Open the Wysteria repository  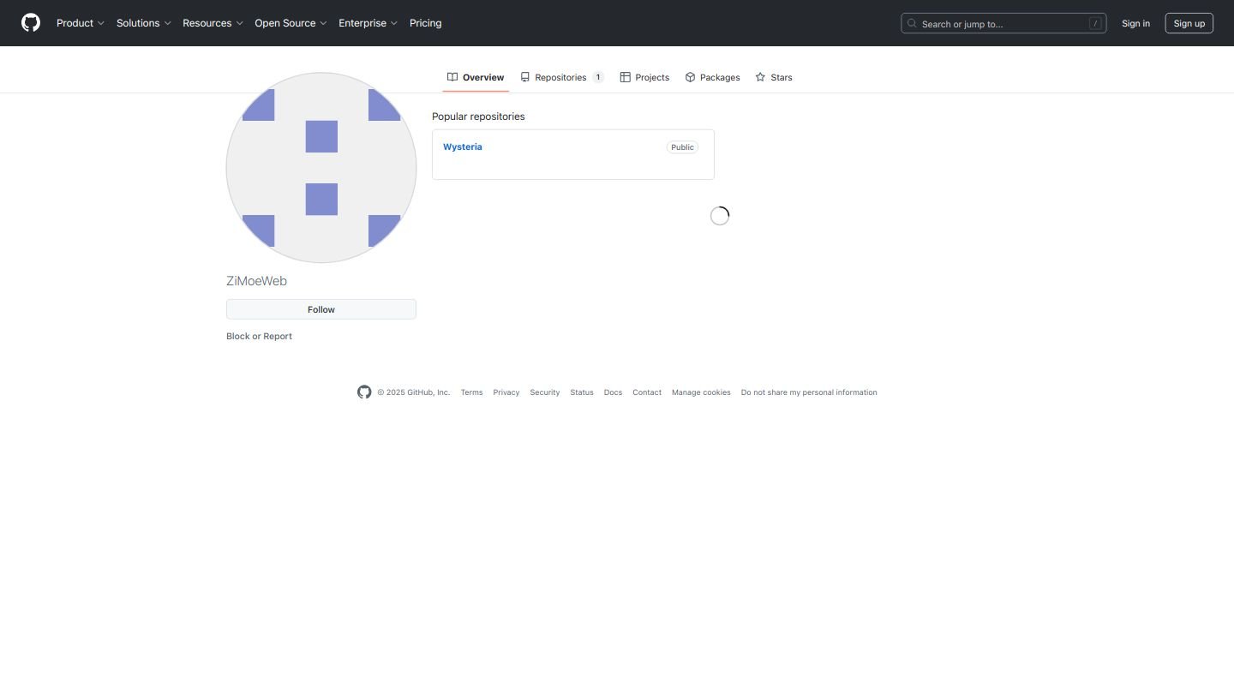point(463,147)
